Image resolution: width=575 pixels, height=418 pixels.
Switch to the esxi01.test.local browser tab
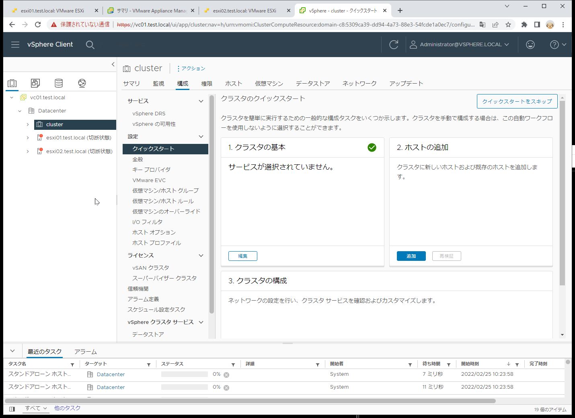[53, 11]
